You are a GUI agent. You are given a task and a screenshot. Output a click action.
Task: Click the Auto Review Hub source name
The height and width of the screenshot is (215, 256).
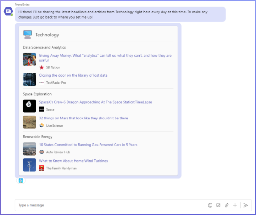tap(58, 152)
